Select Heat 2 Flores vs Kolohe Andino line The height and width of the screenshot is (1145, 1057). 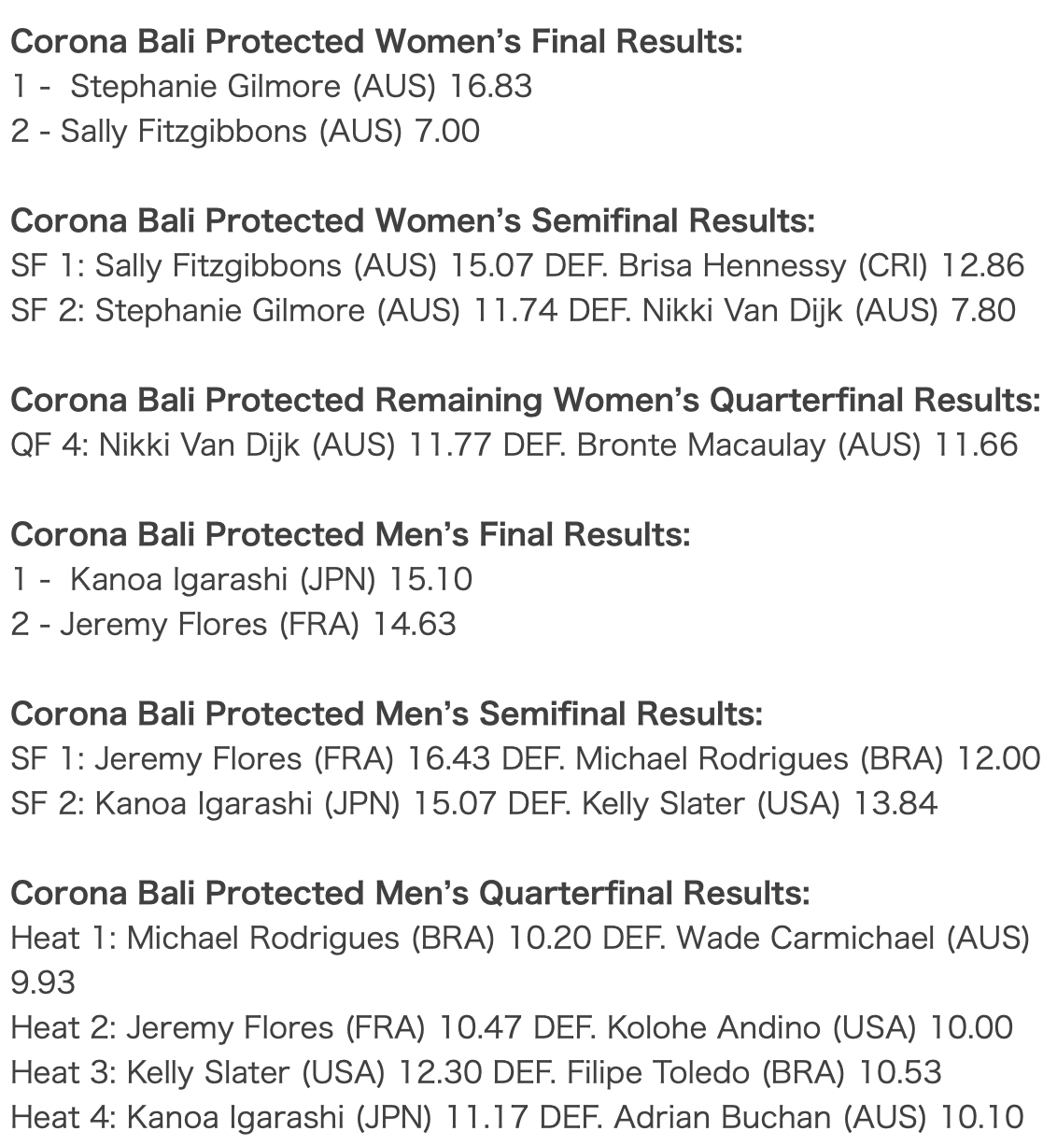512,1028
